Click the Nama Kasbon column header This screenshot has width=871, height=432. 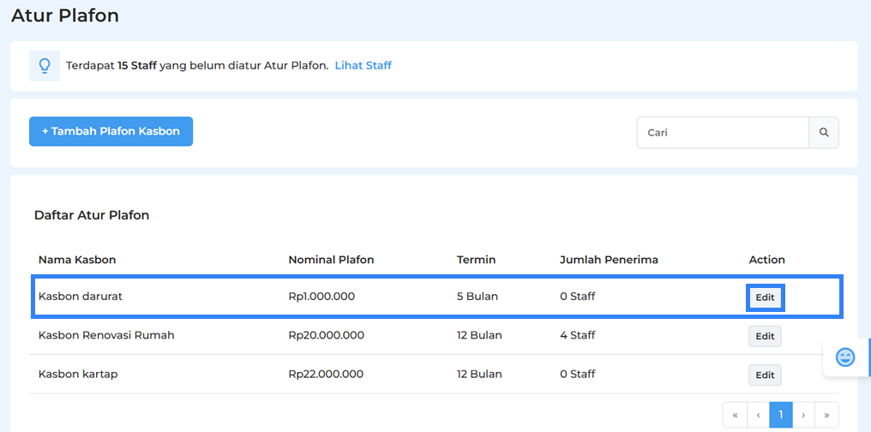[77, 260]
